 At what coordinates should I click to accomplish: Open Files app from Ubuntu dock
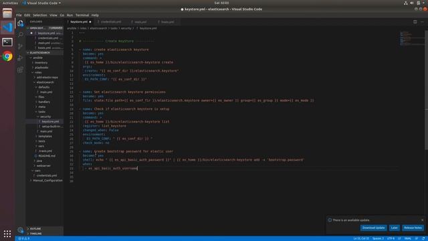[7, 13]
